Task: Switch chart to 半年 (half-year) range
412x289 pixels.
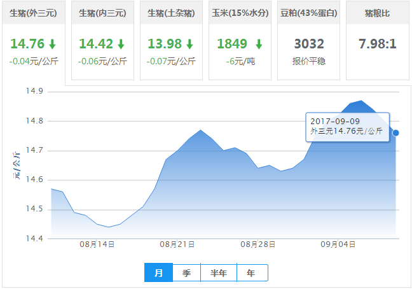Action: (x=219, y=273)
